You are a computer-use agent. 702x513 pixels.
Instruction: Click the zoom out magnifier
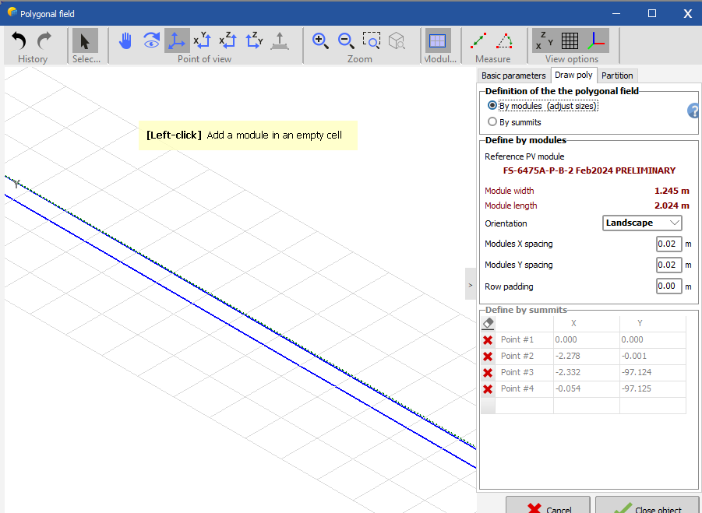click(346, 40)
